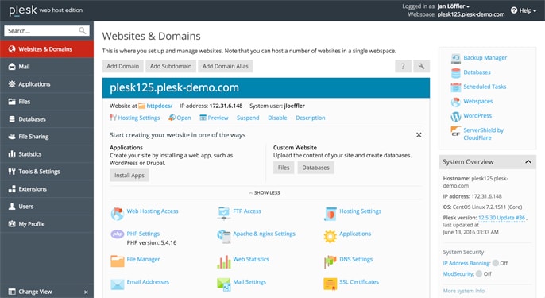This screenshot has height=298, width=545.
Task: Open My Profile in the sidebar
Action: point(47,223)
